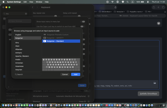This screenshot has width=167, height=108.
Task: Click Добави Отговора button on web page
Action: [148, 94]
